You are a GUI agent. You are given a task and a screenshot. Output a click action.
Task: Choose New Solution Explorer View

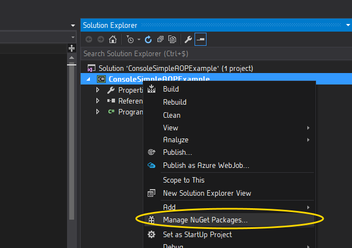229,193
